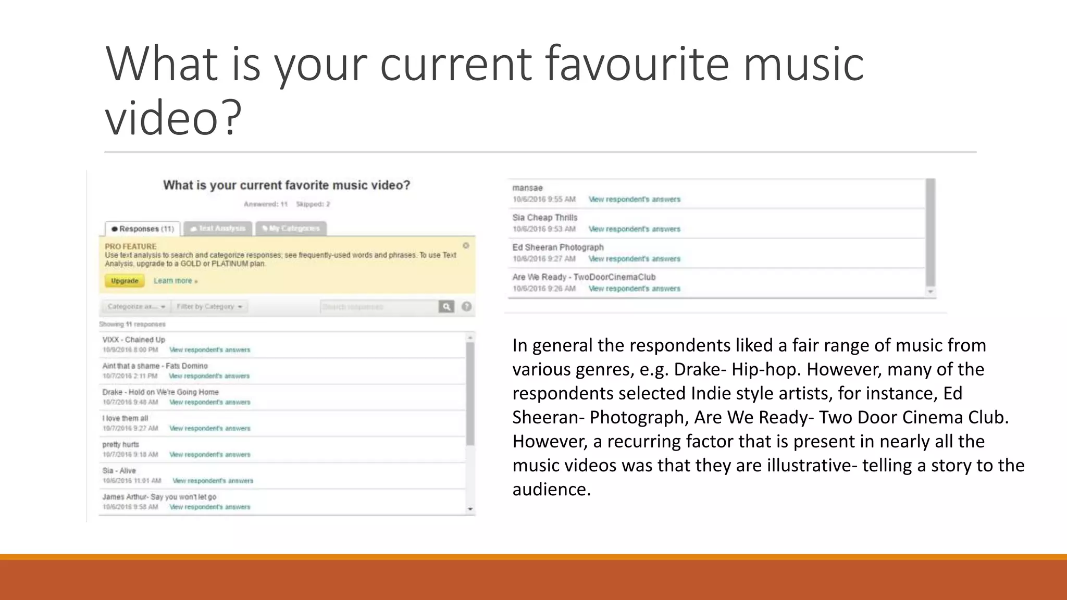View respondent's answers for Fats Domino response

click(209, 376)
